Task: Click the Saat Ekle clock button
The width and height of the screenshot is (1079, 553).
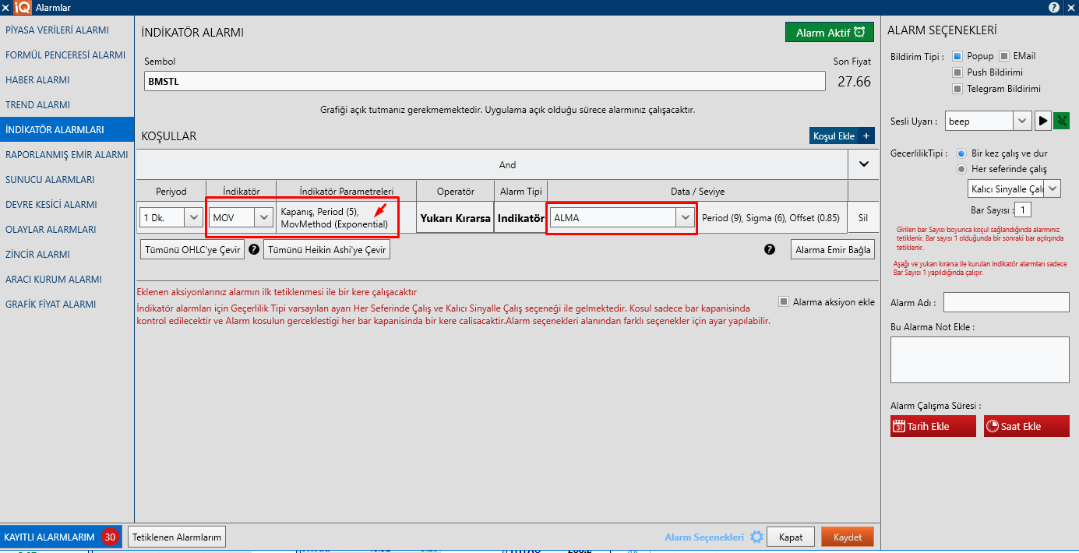Action: click(1026, 426)
